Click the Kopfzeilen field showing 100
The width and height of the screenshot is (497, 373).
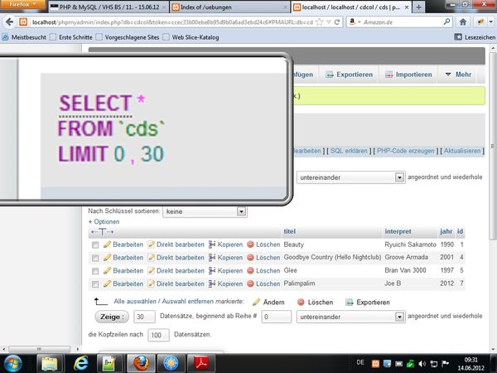[x=158, y=335]
